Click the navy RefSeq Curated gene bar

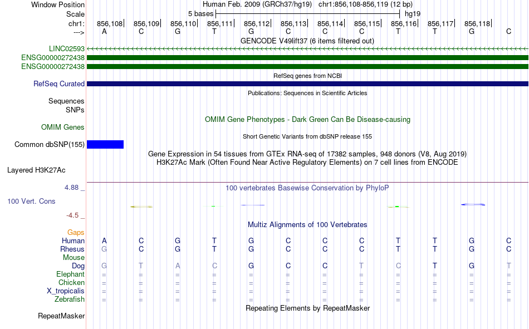tap(307, 84)
